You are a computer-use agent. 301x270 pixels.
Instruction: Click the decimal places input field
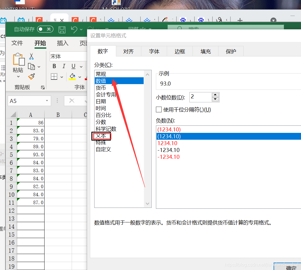(201, 97)
